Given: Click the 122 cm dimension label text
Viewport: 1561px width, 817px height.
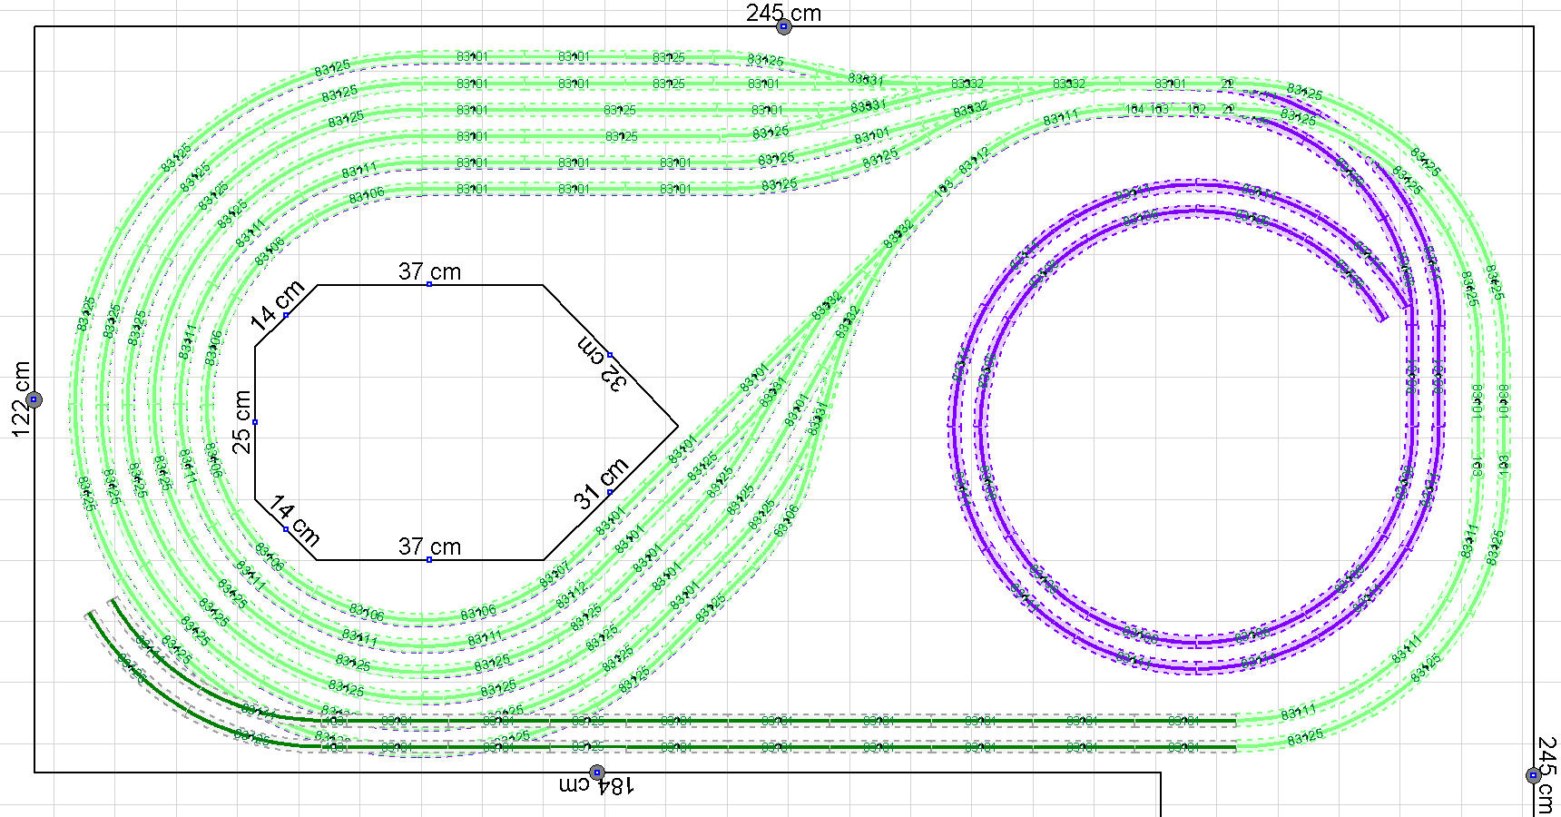Looking at the screenshot, I should tap(22, 399).
